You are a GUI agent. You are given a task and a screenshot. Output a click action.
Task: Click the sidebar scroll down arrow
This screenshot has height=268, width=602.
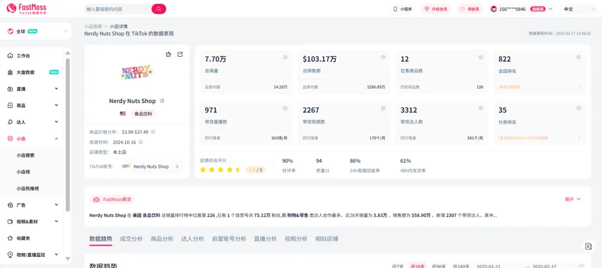pos(68,259)
